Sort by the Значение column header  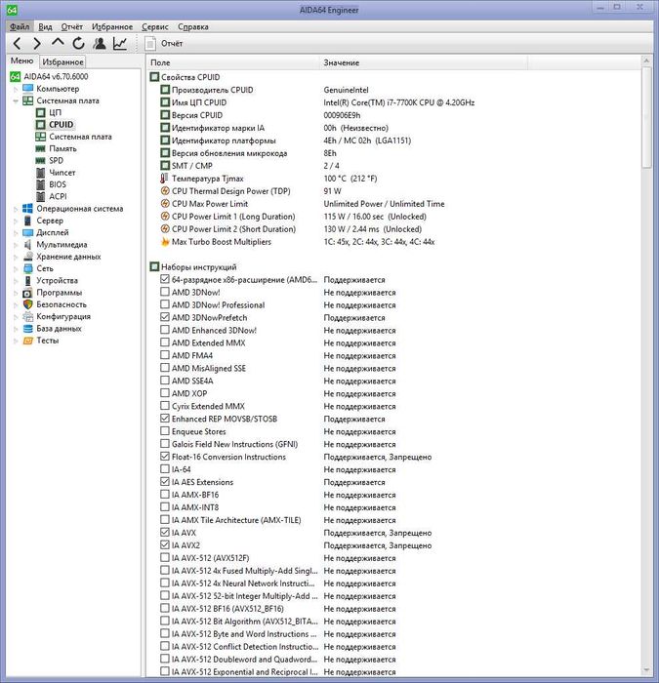click(x=424, y=62)
